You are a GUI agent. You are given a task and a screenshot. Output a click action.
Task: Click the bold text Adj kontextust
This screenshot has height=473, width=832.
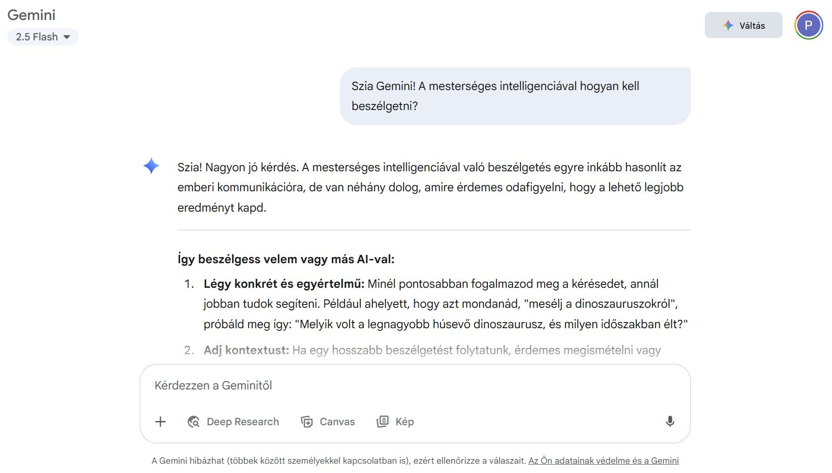click(x=247, y=350)
